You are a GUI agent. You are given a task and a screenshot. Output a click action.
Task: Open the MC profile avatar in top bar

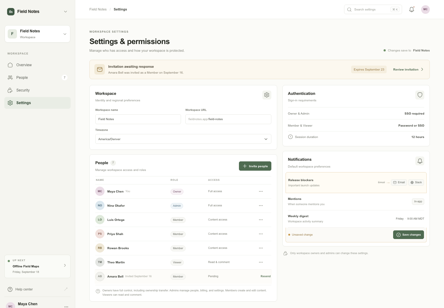coord(425,10)
